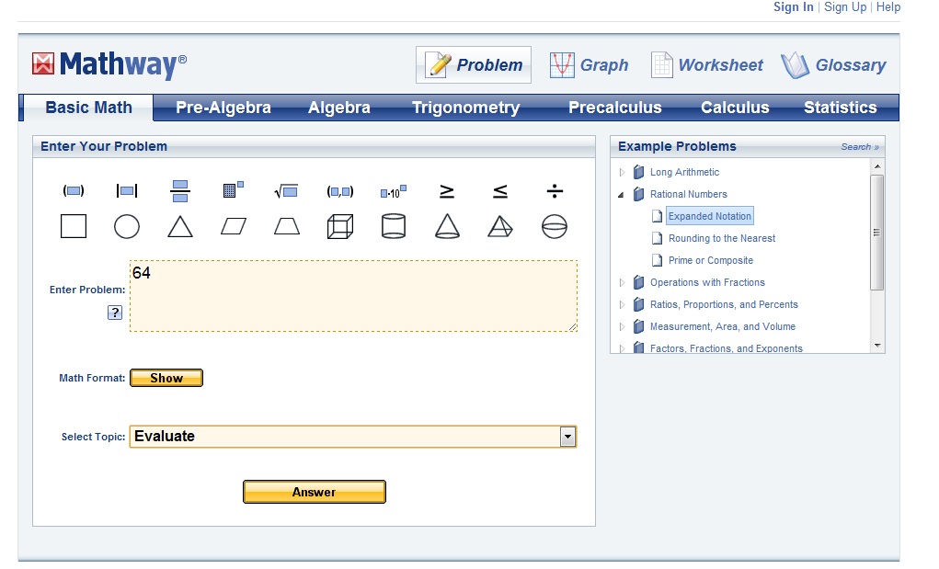Expand Ratios, Proportions, and Percents category
Viewport: 939px width, 569px height.
coord(623,304)
